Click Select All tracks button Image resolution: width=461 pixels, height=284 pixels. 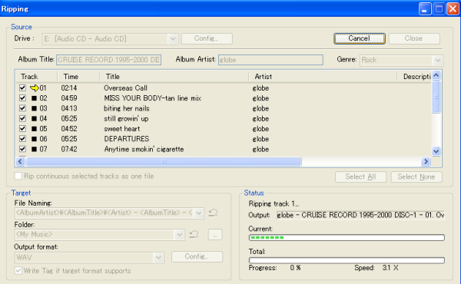(360, 177)
